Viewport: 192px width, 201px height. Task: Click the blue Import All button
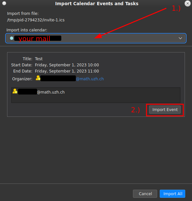(172, 194)
